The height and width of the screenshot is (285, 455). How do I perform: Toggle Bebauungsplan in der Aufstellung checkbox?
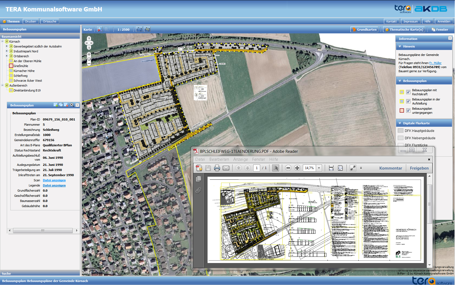408,101
